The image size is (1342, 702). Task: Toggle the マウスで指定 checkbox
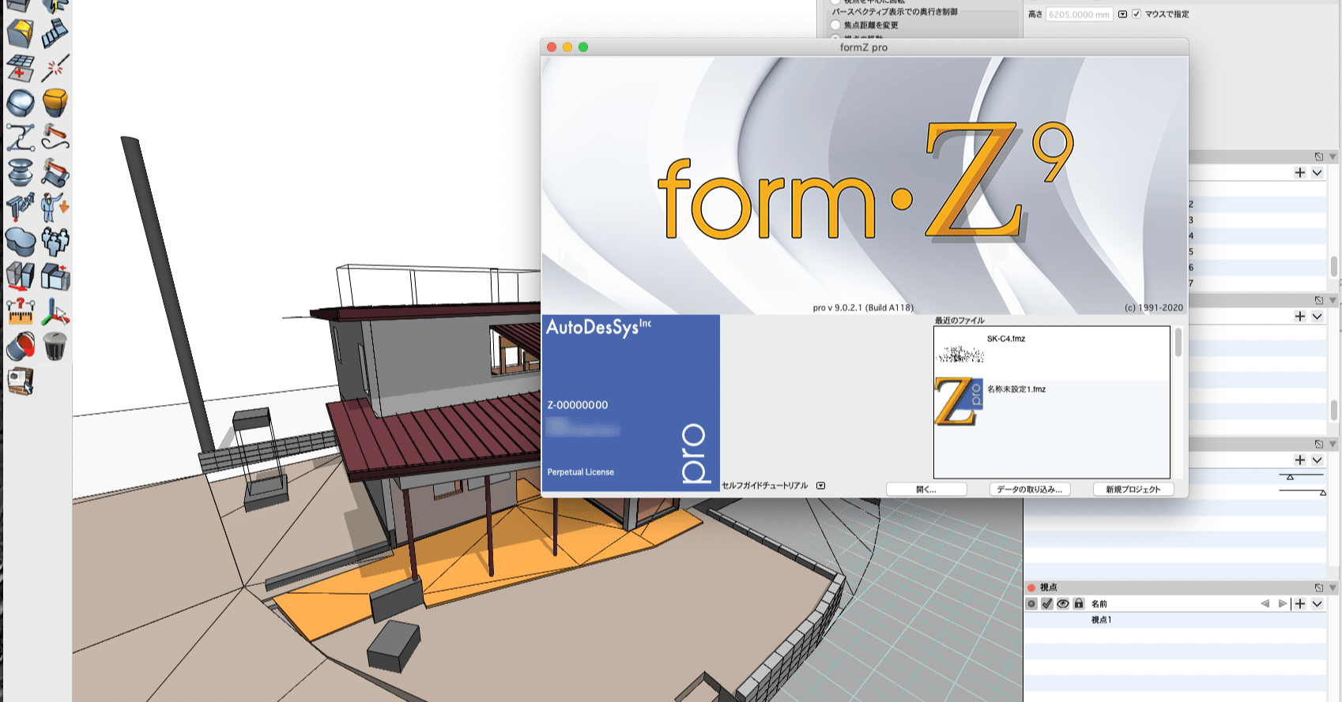click(x=1137, y=14)
